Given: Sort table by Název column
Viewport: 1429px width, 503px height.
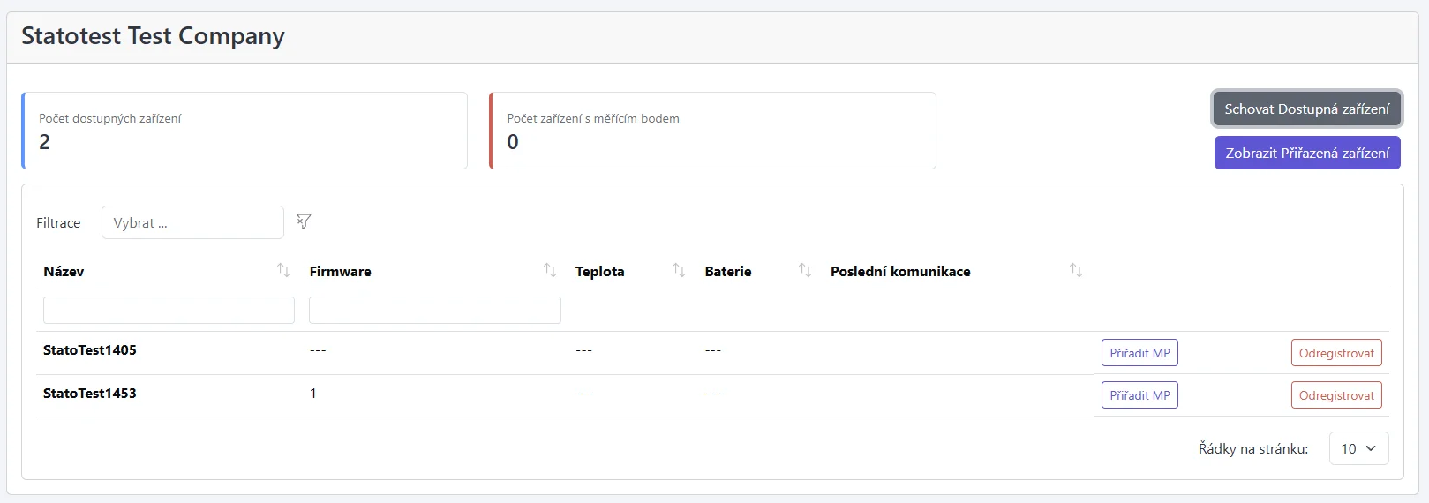Looking at the screenshot, I should click(283, 270).
